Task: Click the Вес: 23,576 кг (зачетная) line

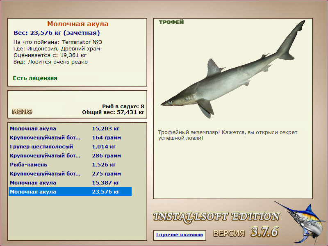Action: click(x=57, y=33)
